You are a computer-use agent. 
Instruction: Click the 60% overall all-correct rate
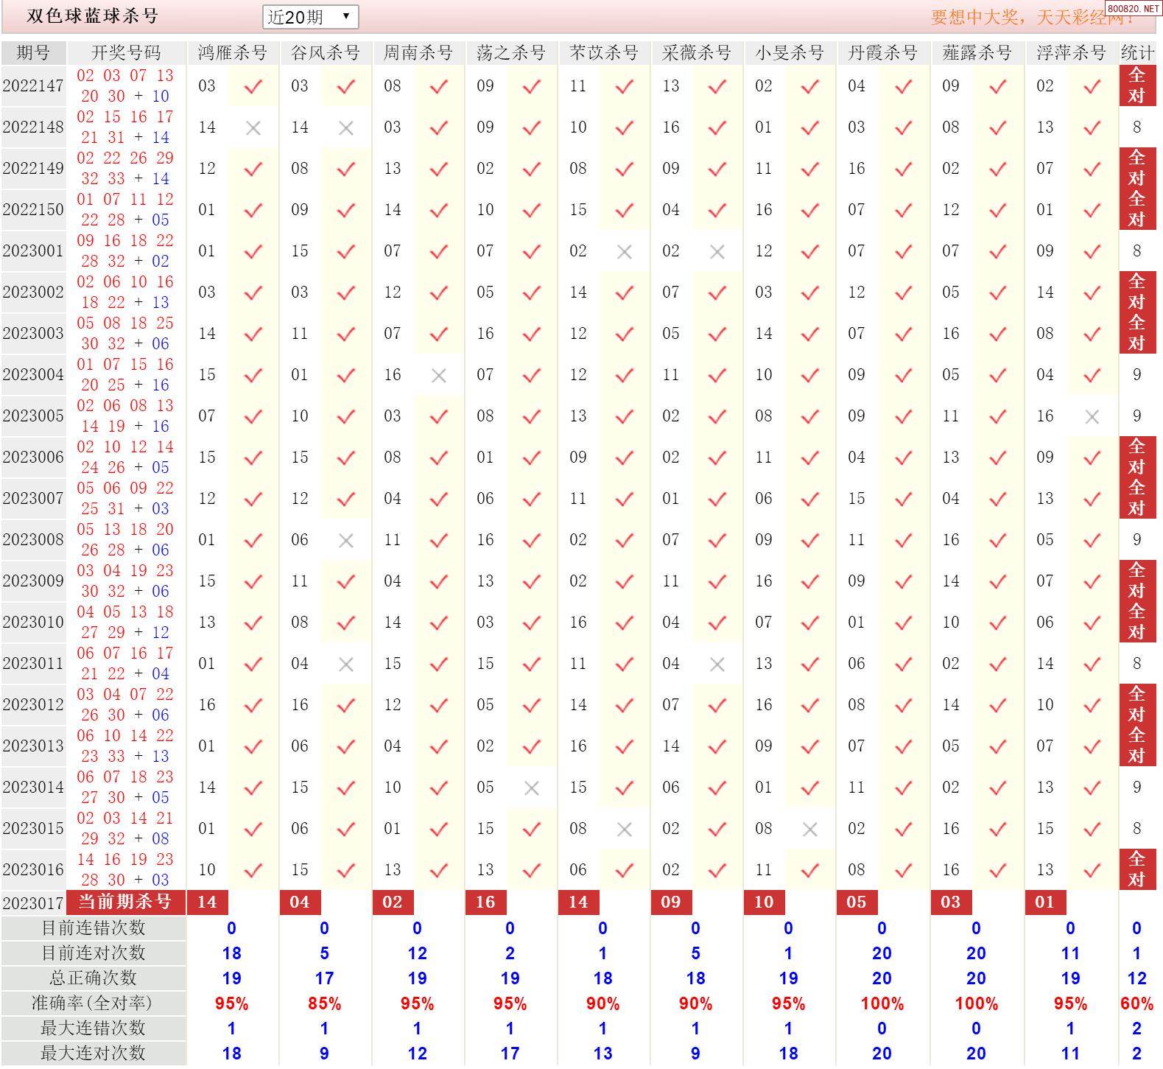pos(1137,1003)
